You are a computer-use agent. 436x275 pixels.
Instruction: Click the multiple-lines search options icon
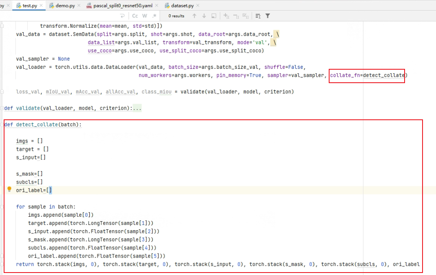258,16
